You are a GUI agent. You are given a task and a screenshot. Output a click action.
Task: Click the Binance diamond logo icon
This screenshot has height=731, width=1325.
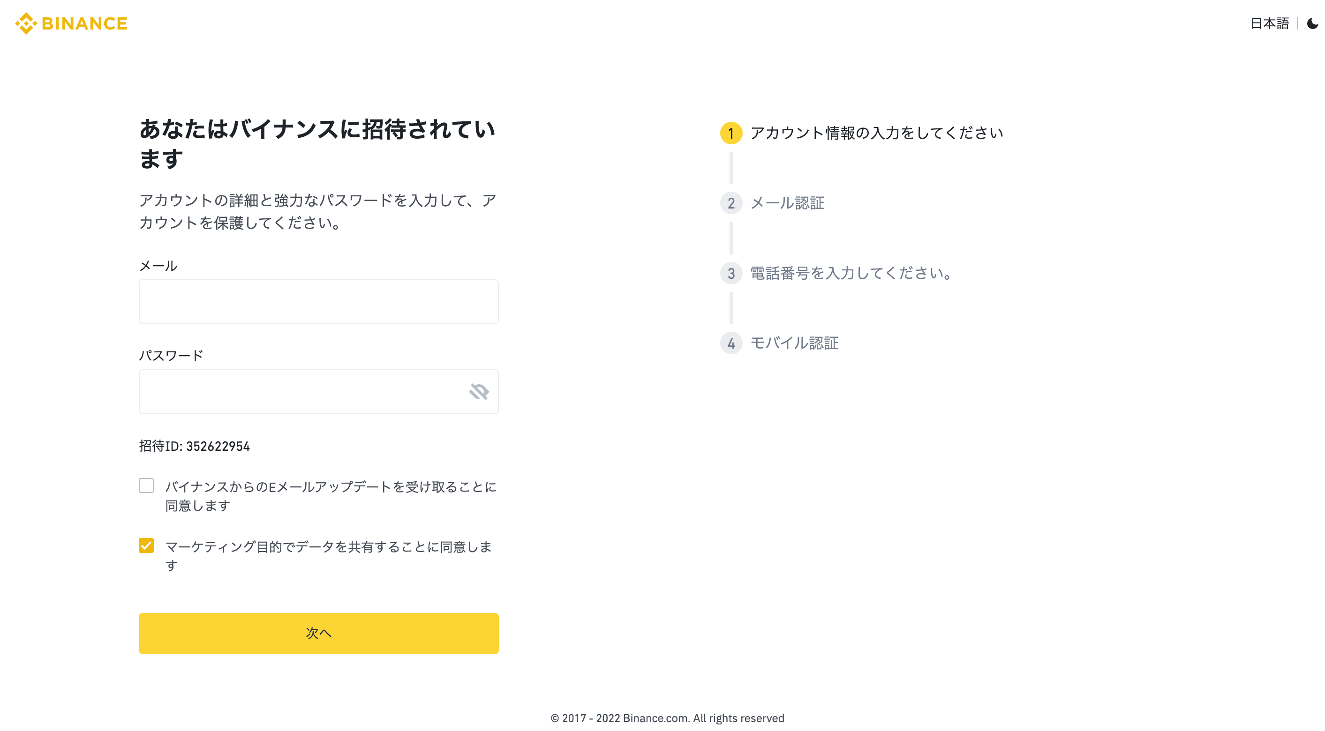[x=26, y=23]
